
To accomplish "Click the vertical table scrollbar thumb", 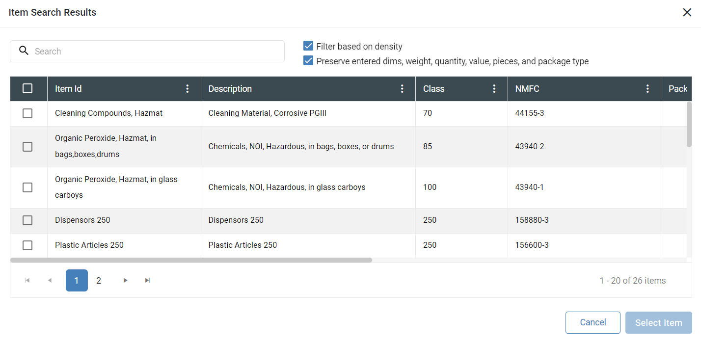I will coord(689,124).
